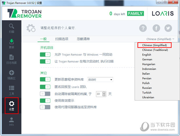The height and width of the screenshot is (136, 180).
Task: Choose English from language list
Action: [147, 55]
